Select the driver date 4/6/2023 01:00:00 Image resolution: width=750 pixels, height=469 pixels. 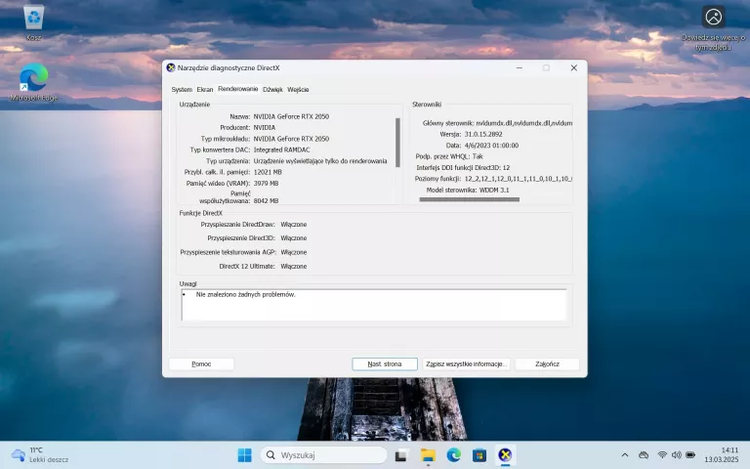(491, 146)
